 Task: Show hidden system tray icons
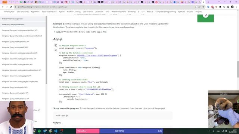click(209, 131)
